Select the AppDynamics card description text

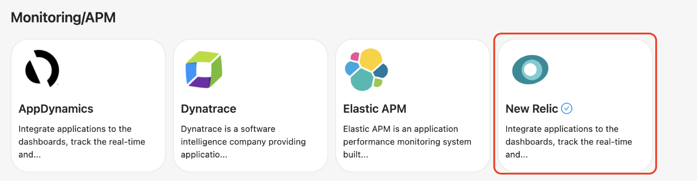click(x=82, y=142)
